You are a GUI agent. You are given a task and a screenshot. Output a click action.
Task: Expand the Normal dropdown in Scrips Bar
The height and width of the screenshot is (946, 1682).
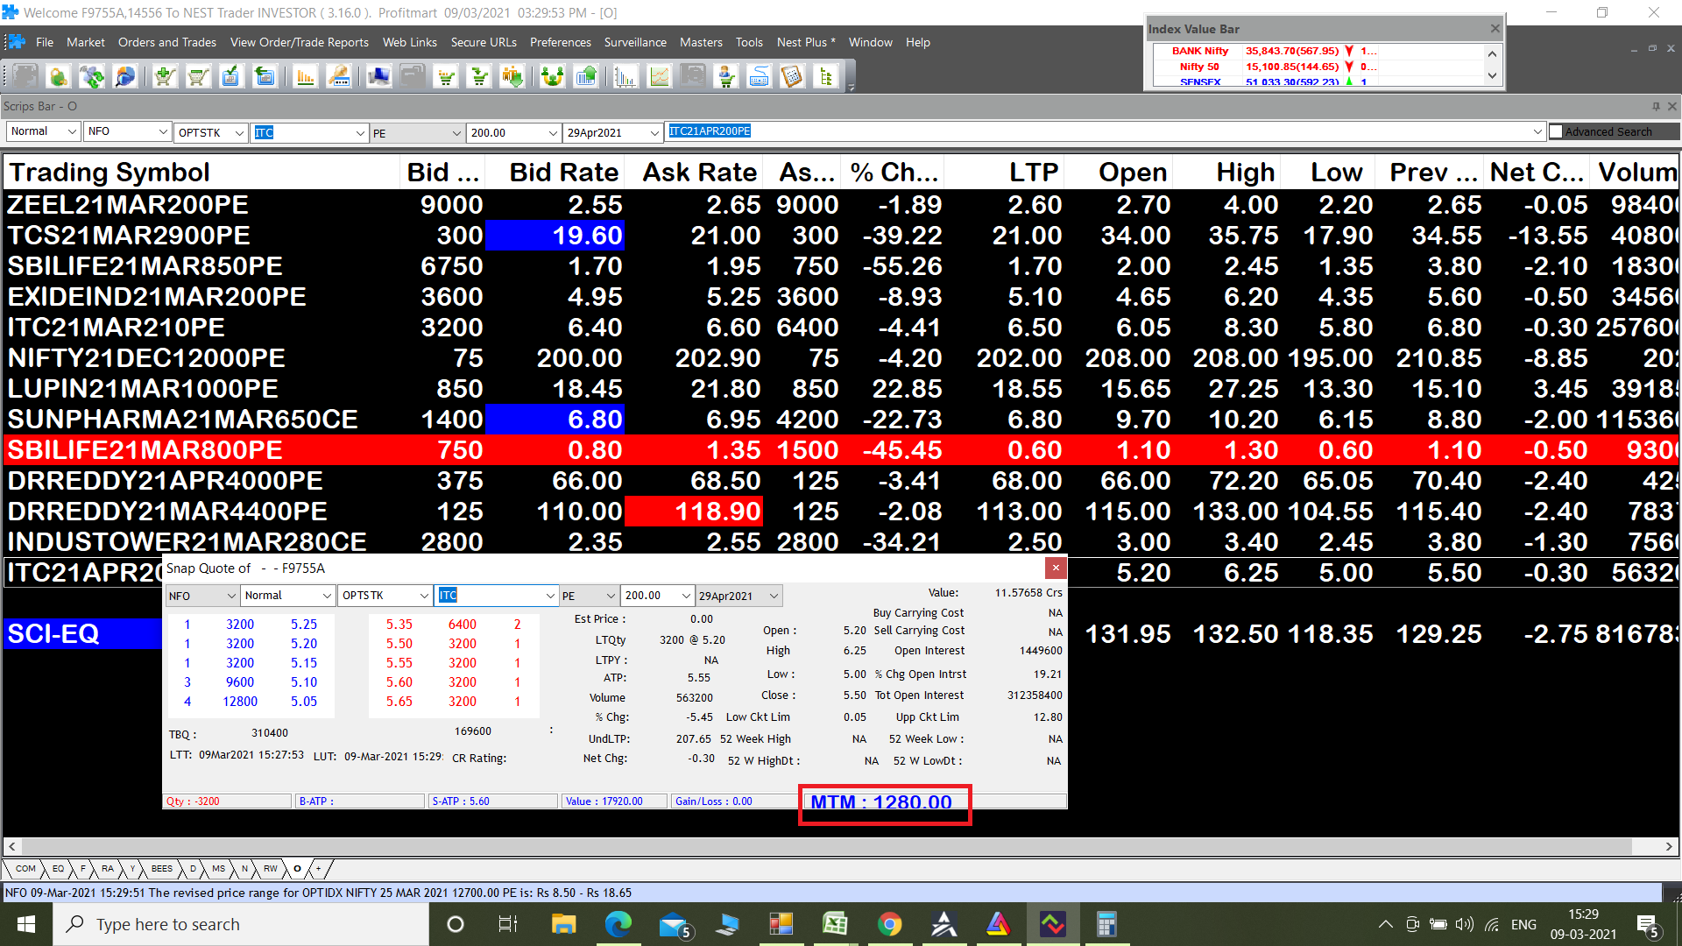72,131
